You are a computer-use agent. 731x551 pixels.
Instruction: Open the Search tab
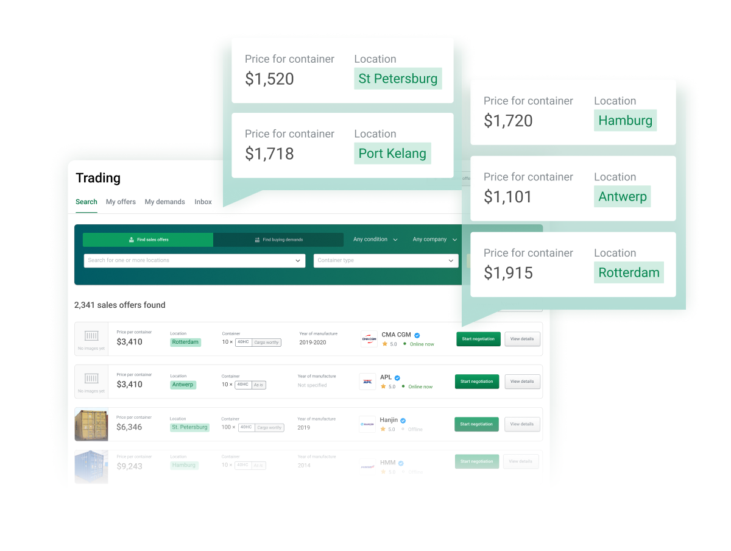(x=87, y=202)
